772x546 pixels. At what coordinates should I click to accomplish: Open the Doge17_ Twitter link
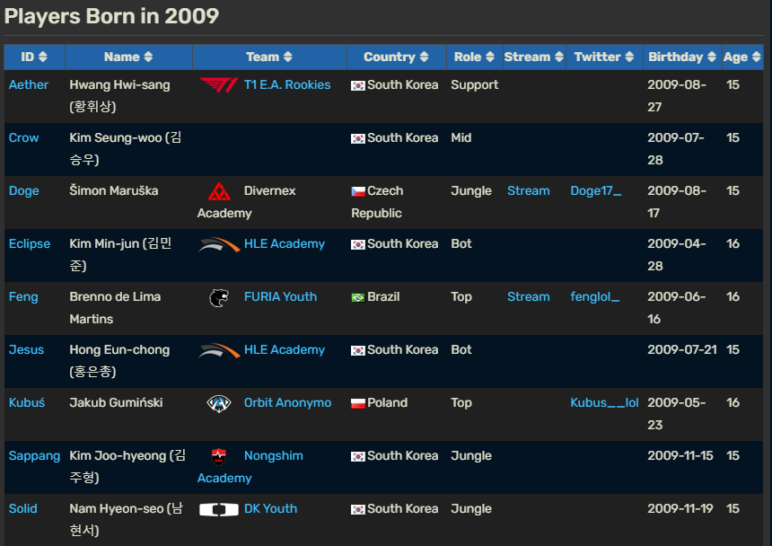596,191
